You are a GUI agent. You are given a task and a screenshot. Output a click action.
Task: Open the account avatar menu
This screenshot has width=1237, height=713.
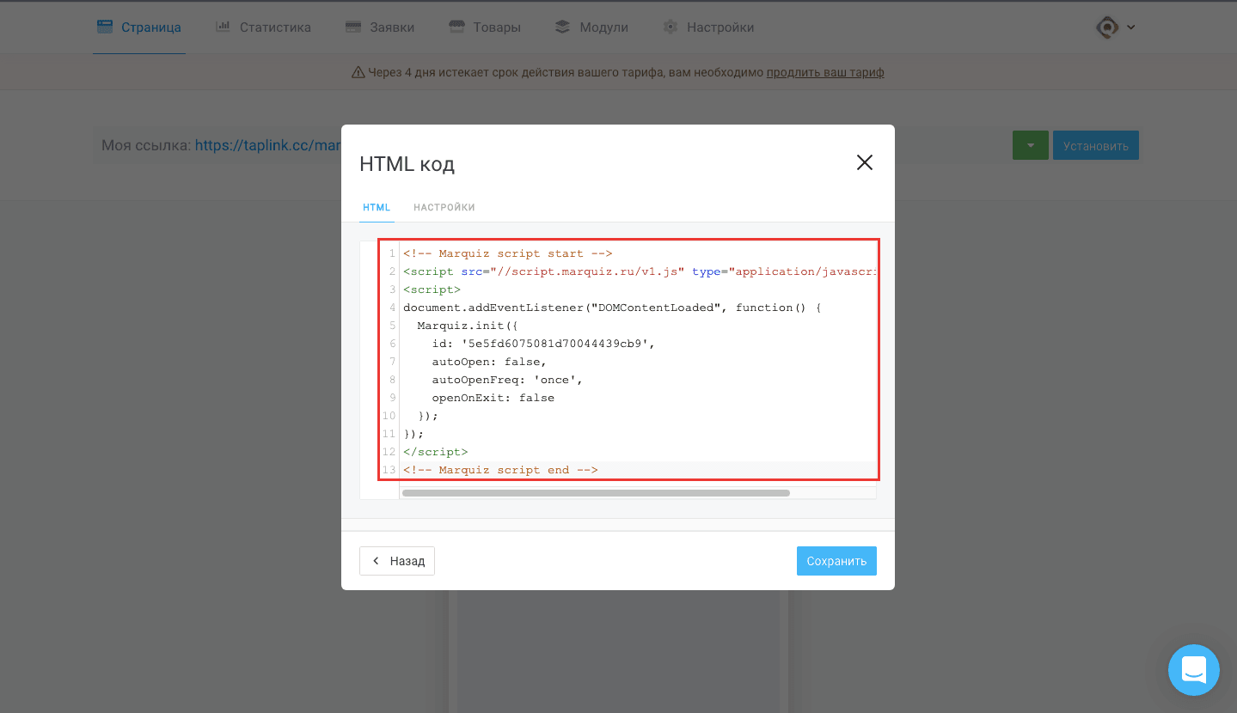coord(1107,27)
